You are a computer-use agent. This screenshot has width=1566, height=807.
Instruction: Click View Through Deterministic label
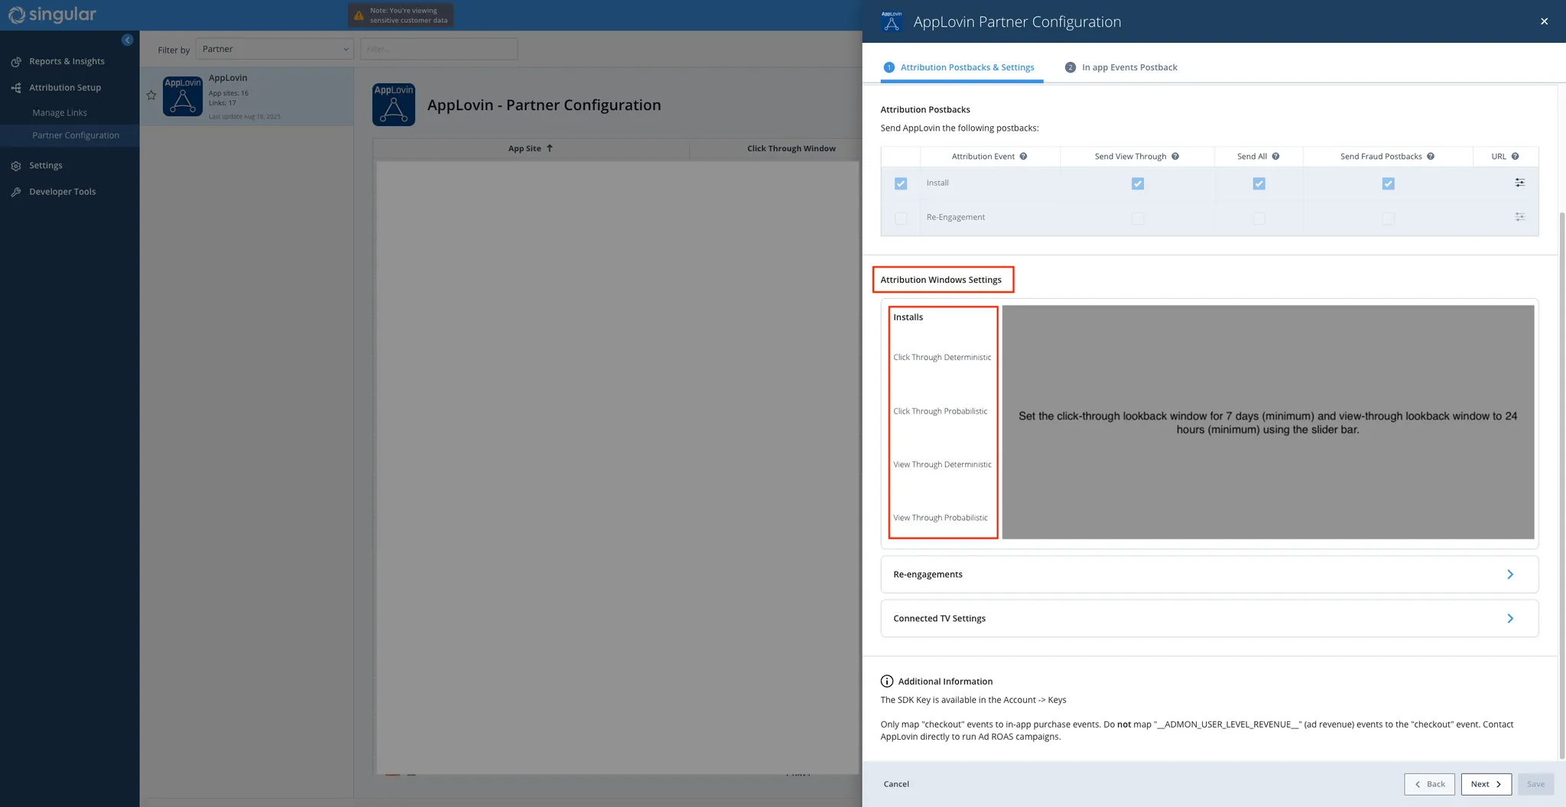pyautogui.click(x=942, y=465)
